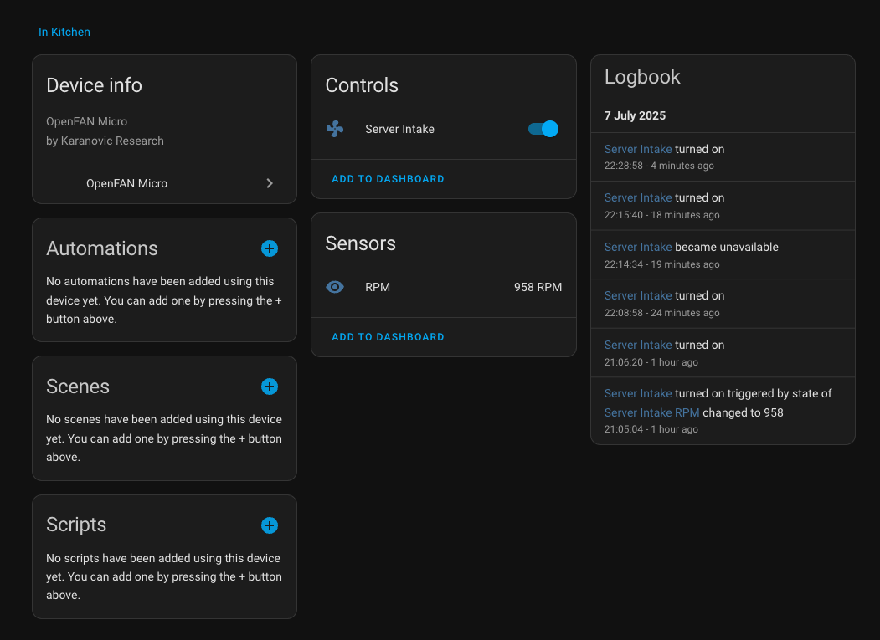Navigate back using the In Kitchen breadcrumb
Viewport: 880px width, 640px height.
click(x=64, y=32)
